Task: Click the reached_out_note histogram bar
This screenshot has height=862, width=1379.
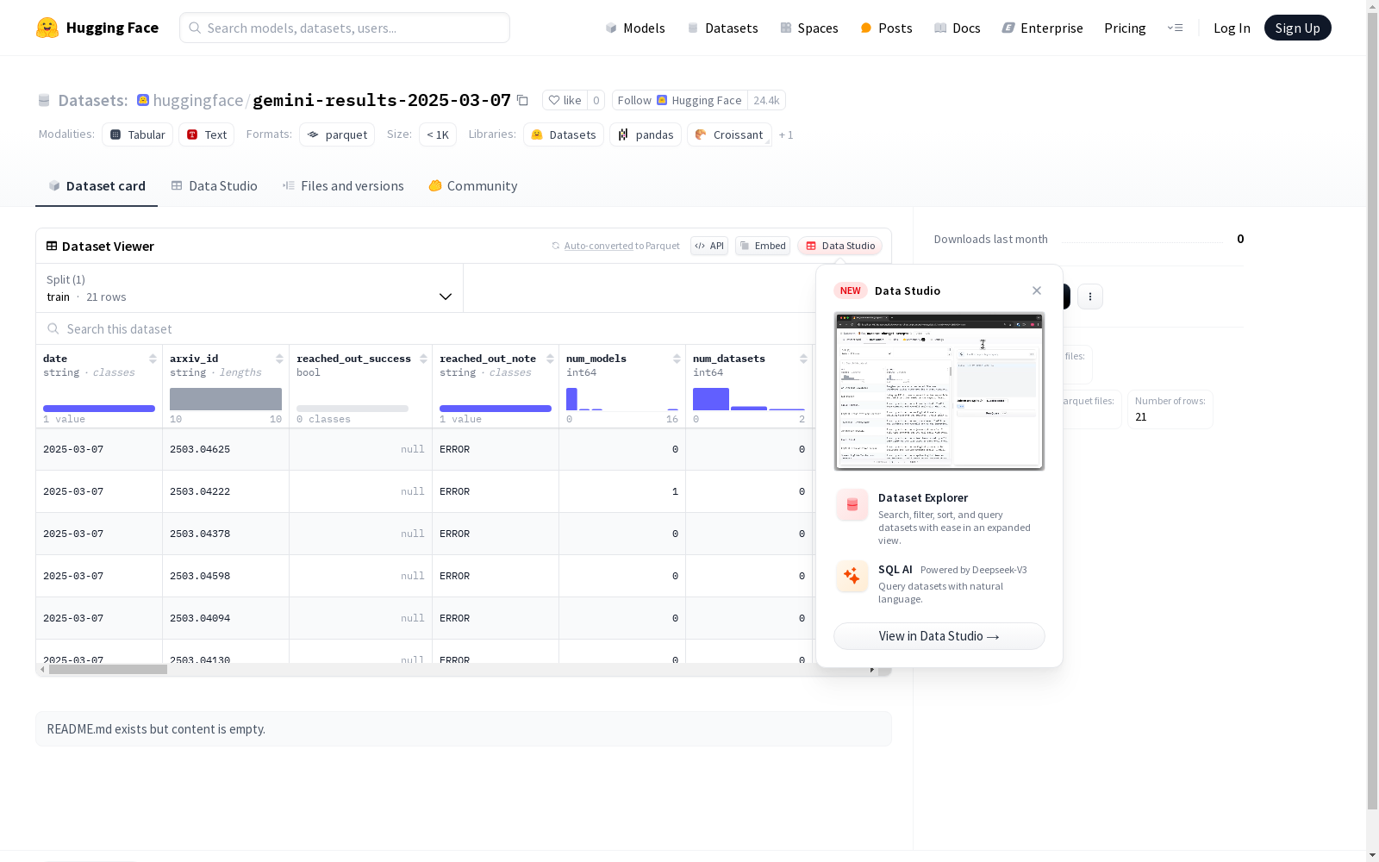Action: click(496, 409)
